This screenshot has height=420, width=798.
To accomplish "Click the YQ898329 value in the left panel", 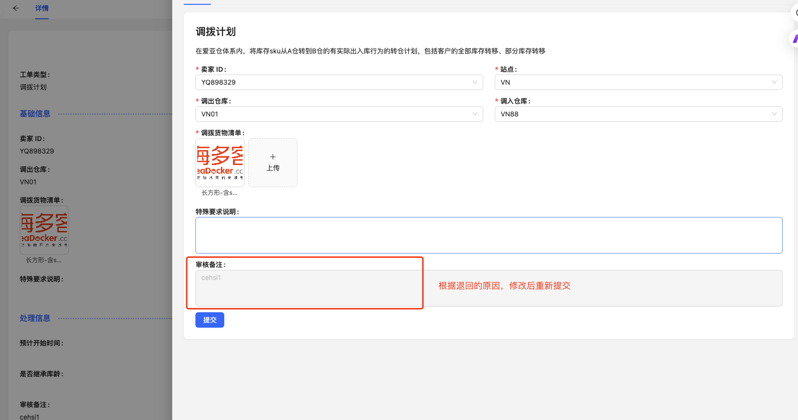I will point(37,151).
